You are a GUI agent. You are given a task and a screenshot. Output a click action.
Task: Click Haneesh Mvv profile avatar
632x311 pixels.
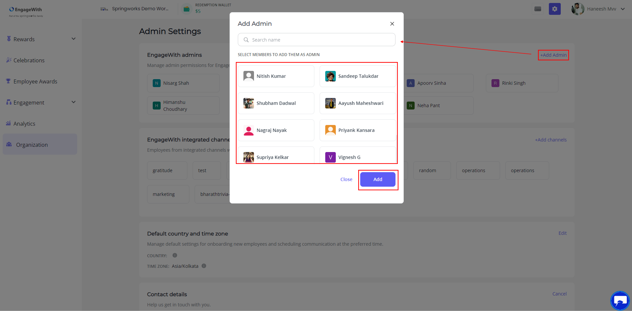578,9
